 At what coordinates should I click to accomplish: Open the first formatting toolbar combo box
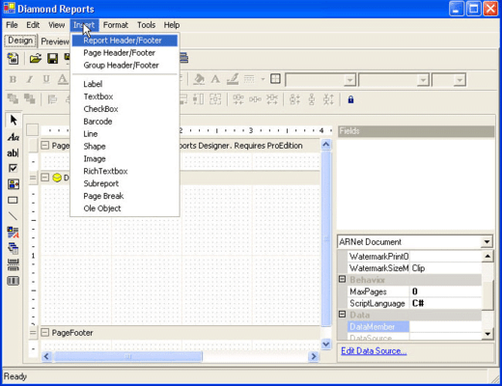point(349,80)
